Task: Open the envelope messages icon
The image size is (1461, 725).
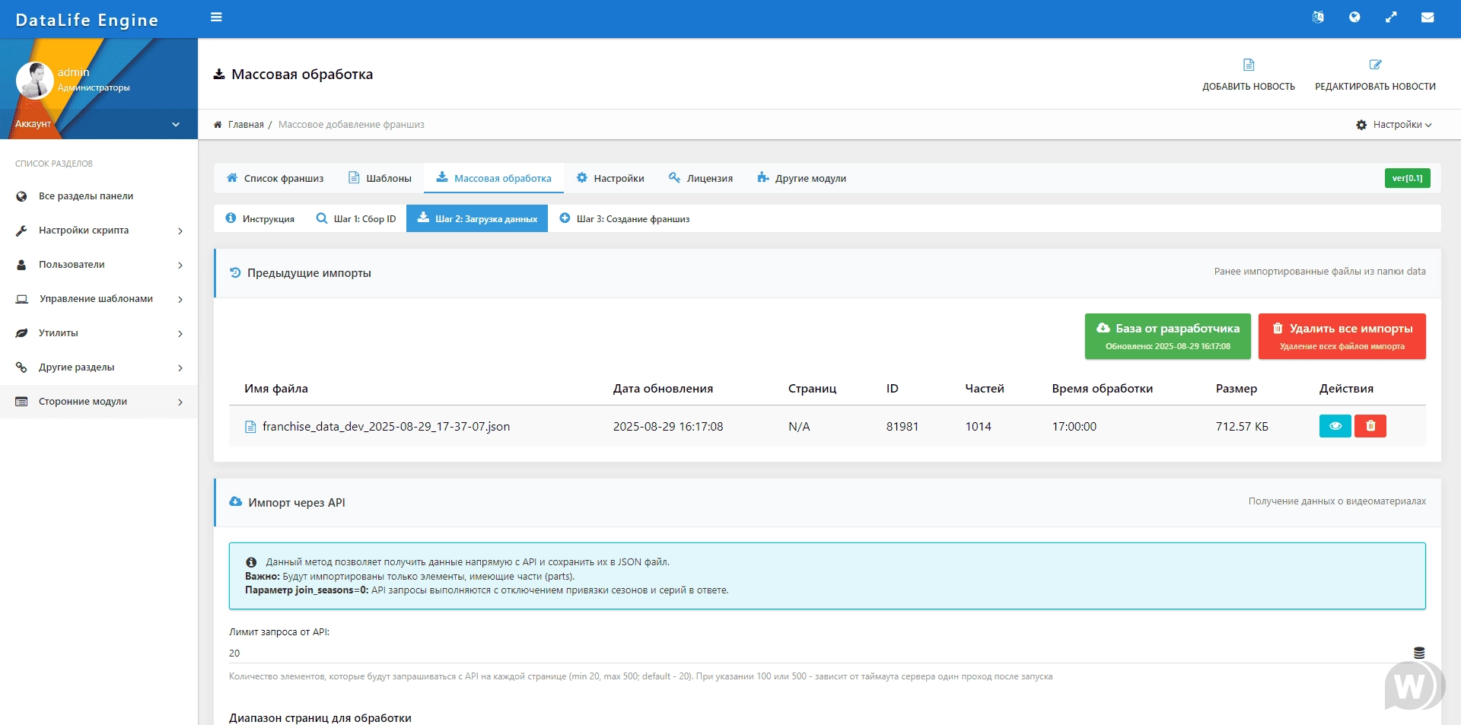Action: pyautogui.click(x=1428, y=17)
